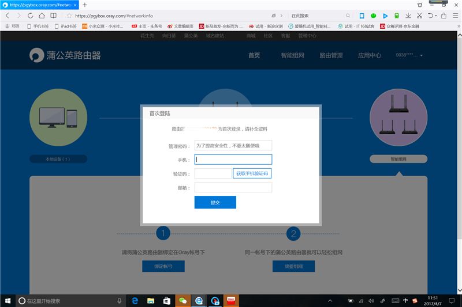Viewport: 462px width, 307px height.
Task: Open the Windows Start menu
Action: point(8,301)
